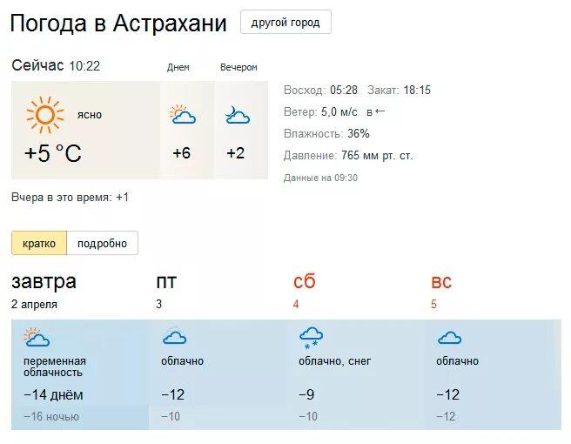Image resolution: width=571 pixels, height=444 pixels.
Task: Select the «Вечером» evening column
Action: click(238, 67)
